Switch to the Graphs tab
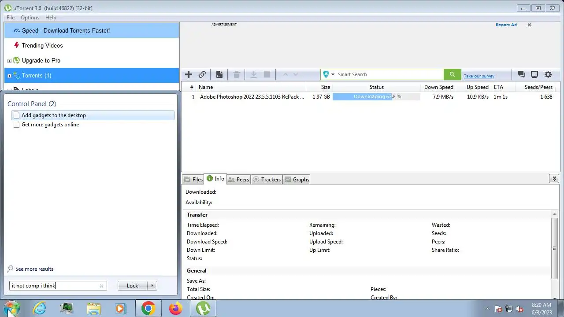The height and width of the screenshot is (317, 564). (297, 179)
